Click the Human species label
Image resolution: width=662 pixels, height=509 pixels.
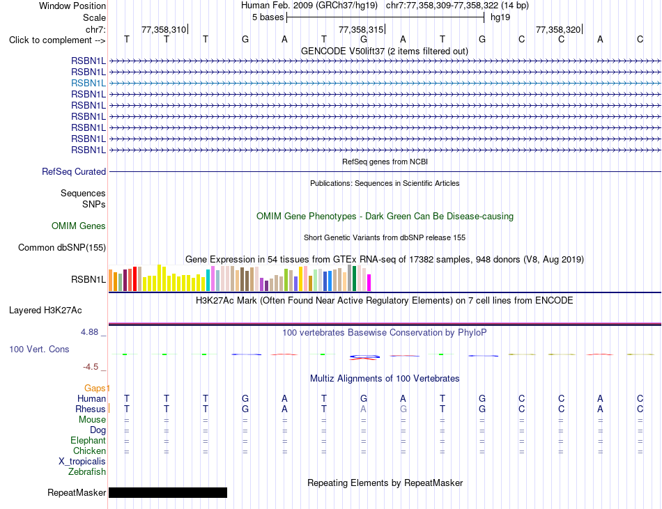91,398
